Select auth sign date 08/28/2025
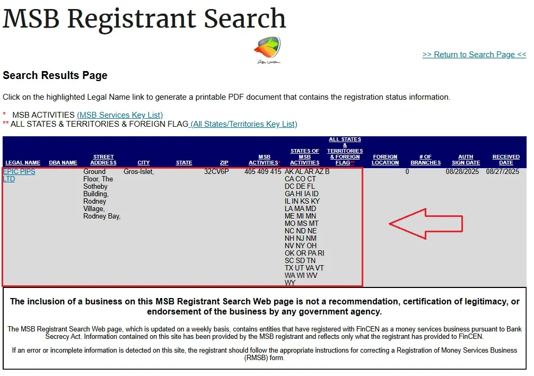This screenshot has width=534, height=376. pos(462,172)
